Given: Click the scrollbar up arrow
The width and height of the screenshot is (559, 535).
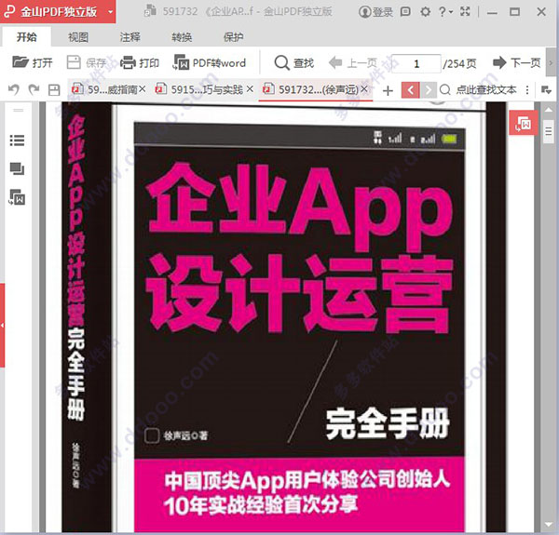Looking at the screenshot, I should click(x=549, y=111).
